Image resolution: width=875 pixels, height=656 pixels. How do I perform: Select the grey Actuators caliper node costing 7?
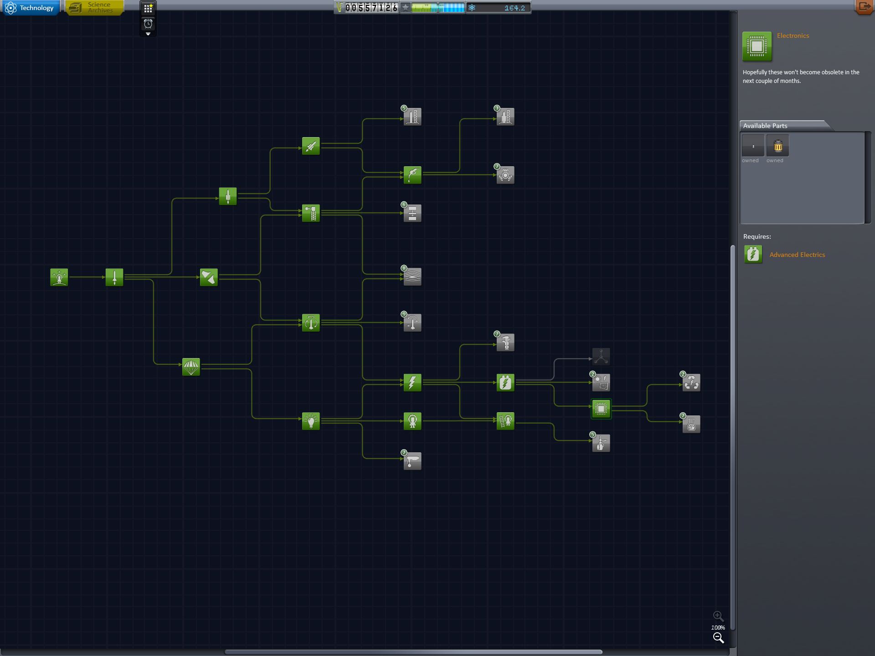(505, 343)
